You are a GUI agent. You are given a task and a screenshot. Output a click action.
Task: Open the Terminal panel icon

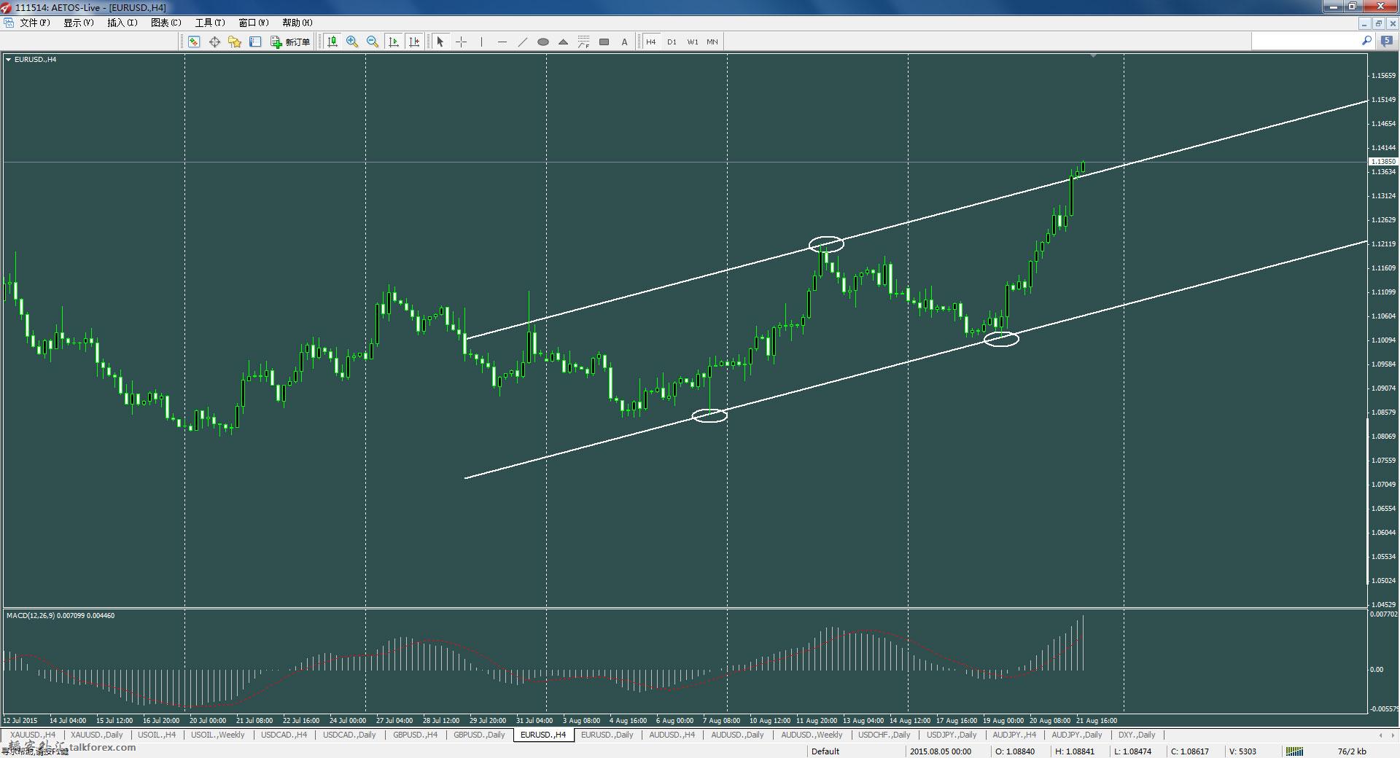255,42
